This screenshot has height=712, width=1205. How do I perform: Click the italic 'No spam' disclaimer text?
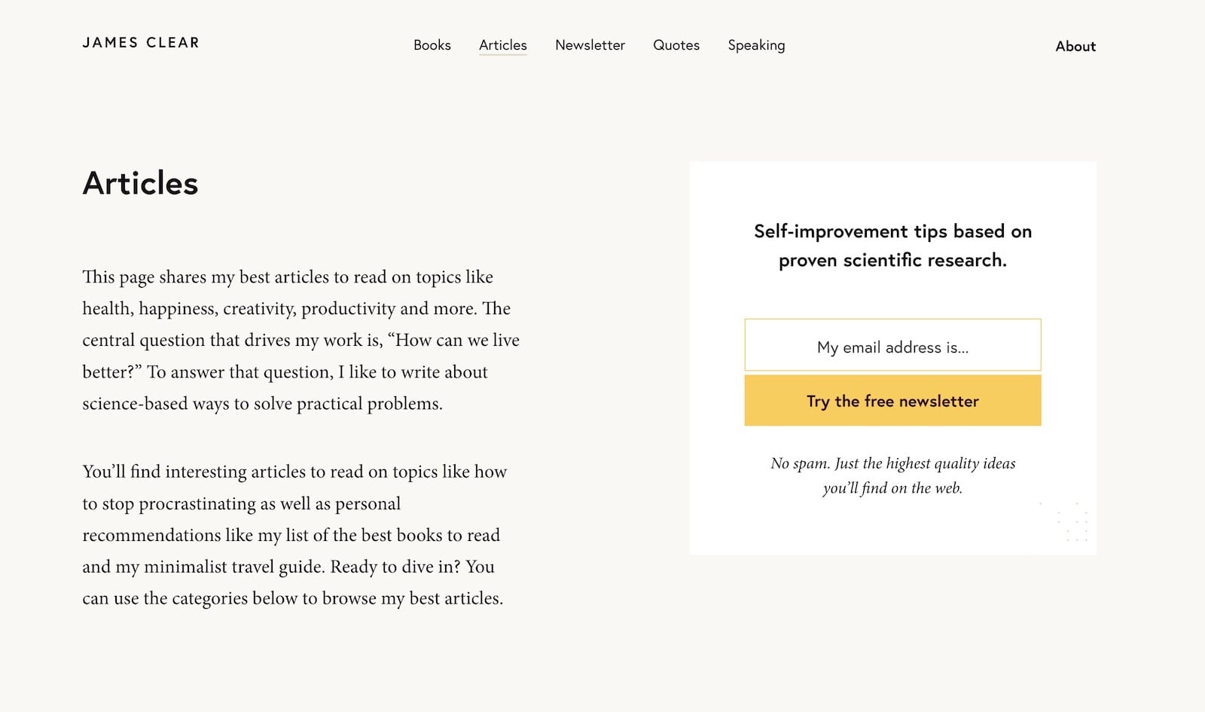point(892,475)
